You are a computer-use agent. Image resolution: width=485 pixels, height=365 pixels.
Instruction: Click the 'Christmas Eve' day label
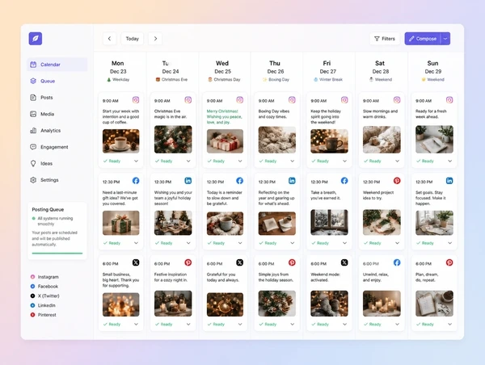(171, 79)
